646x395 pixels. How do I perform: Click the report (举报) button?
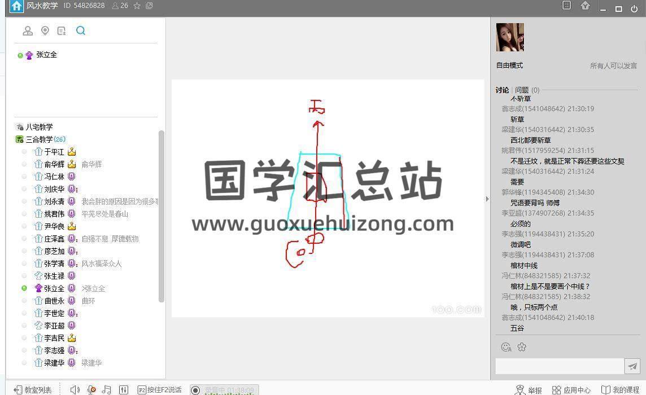coord(528,390)
